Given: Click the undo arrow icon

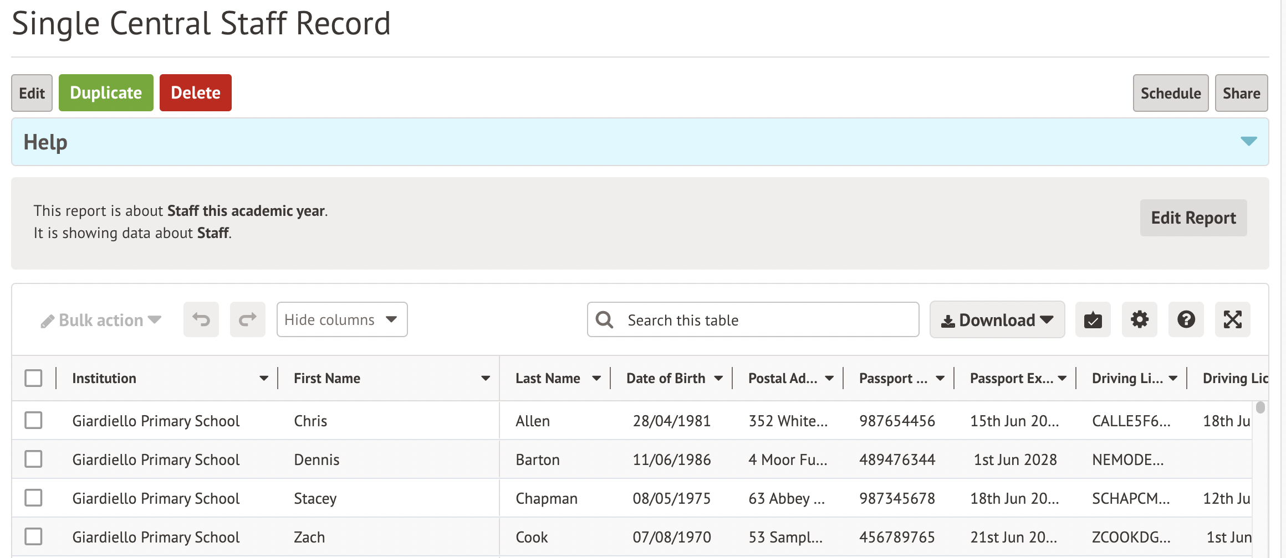Looking at the screenshot, I should 201,319.
